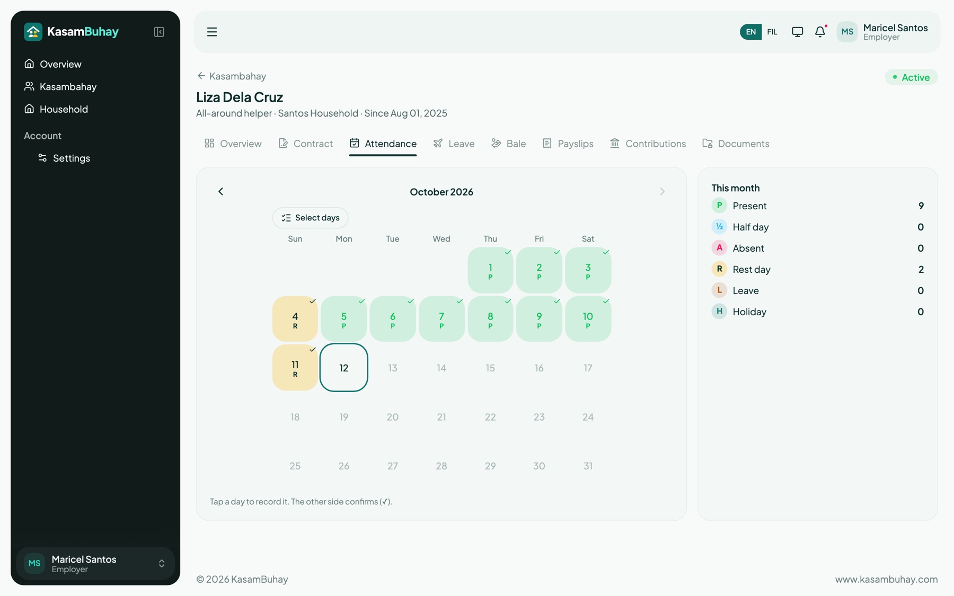Collapse the sidebar panel icon
Viewport: 954px width, 596px height.
(159, 32)
